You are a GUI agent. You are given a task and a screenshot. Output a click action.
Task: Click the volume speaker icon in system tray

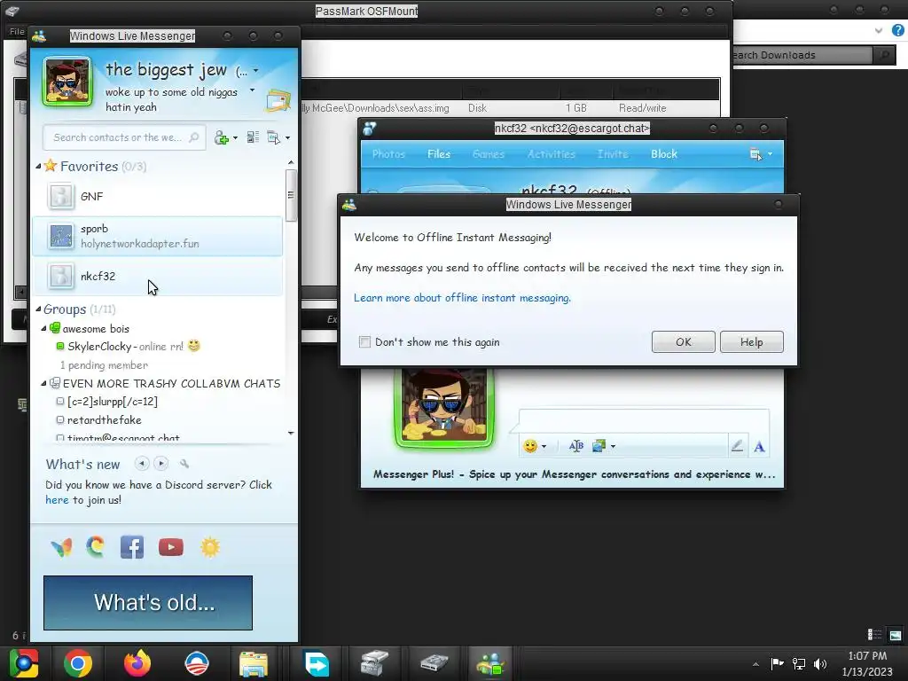(x=820, y=664)
